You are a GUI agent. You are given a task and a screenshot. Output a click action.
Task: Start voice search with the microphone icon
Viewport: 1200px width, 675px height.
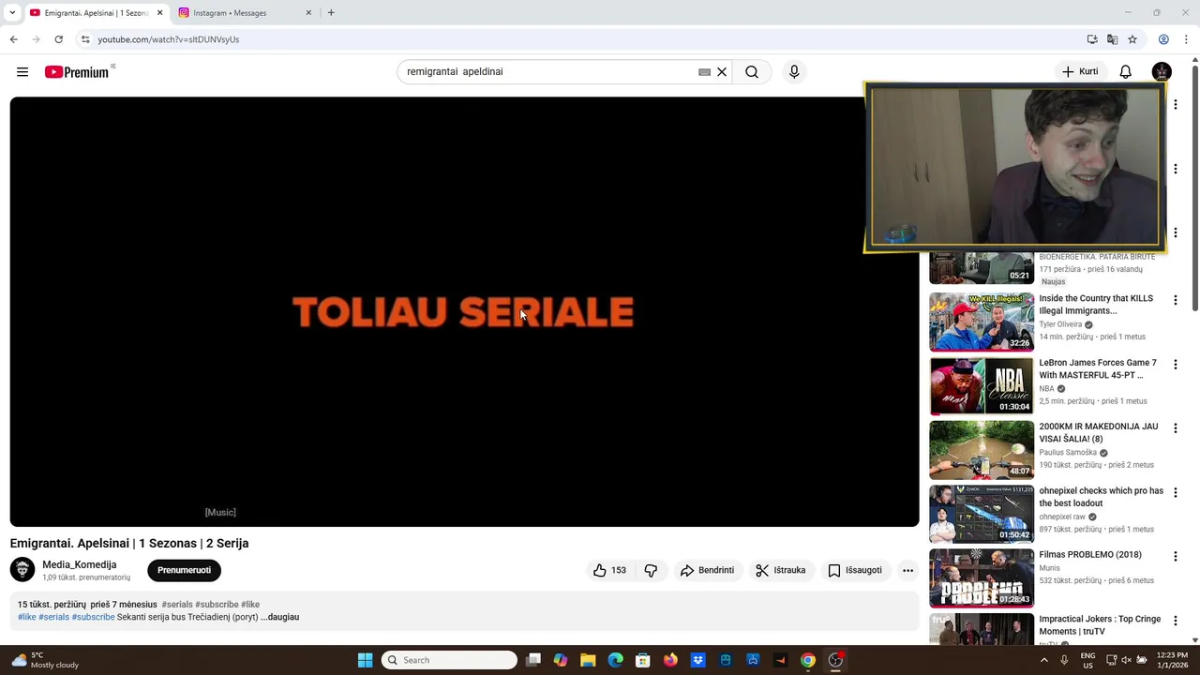coord(794,72)
